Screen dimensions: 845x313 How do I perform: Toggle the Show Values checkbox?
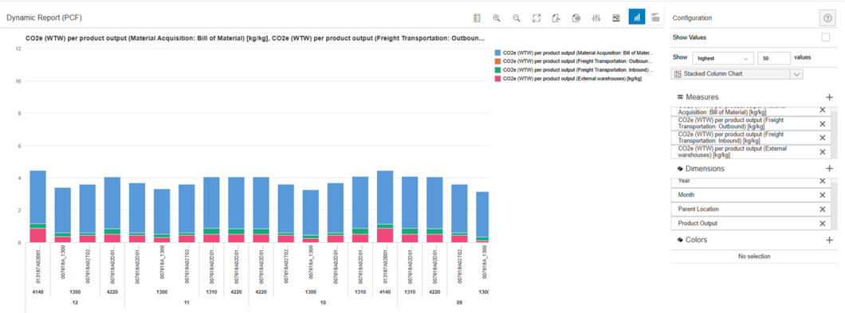[x=825, y=37]
